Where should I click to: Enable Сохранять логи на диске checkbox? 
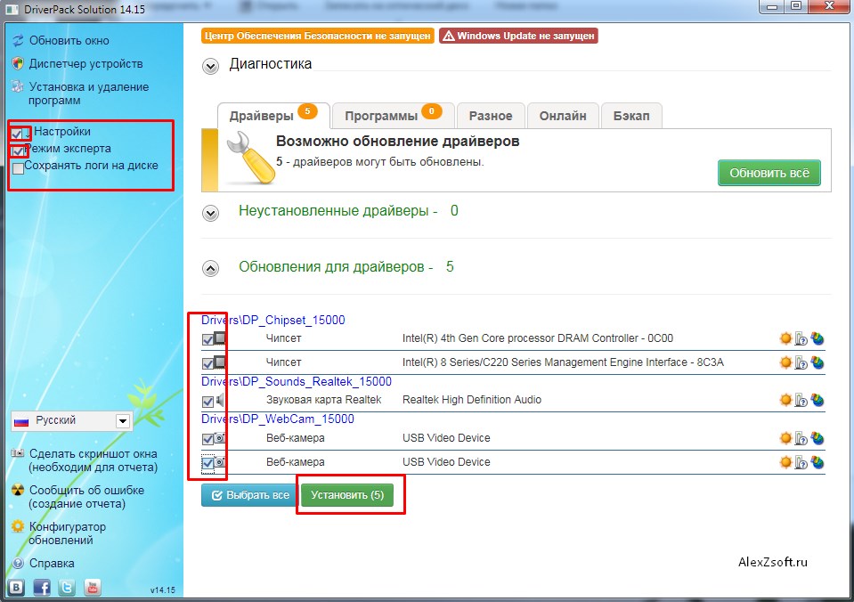point(18,168)
